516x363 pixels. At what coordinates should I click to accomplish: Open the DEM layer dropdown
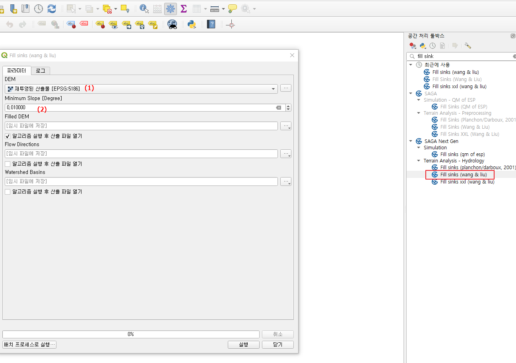coord(141,89)
